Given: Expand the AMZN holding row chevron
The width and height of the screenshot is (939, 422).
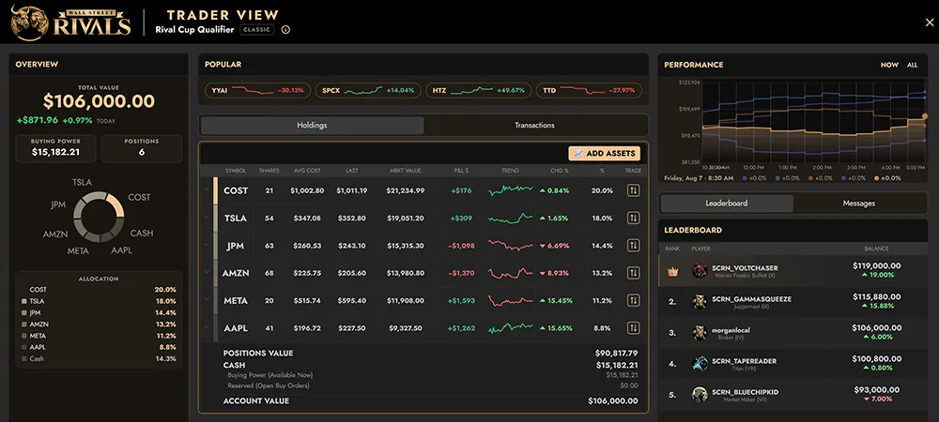Looking at the screenshot, I should 207,273.
